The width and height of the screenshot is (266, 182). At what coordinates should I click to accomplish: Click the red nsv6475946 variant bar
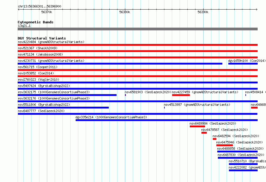(225, 145)
